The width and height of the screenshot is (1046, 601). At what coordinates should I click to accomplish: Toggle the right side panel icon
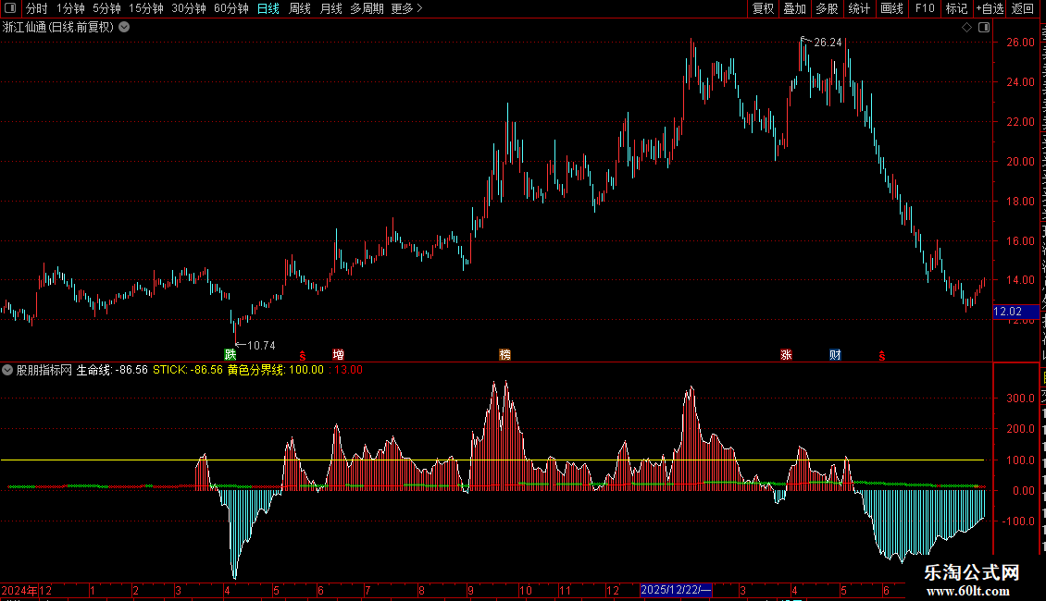[x=984, y=28]
